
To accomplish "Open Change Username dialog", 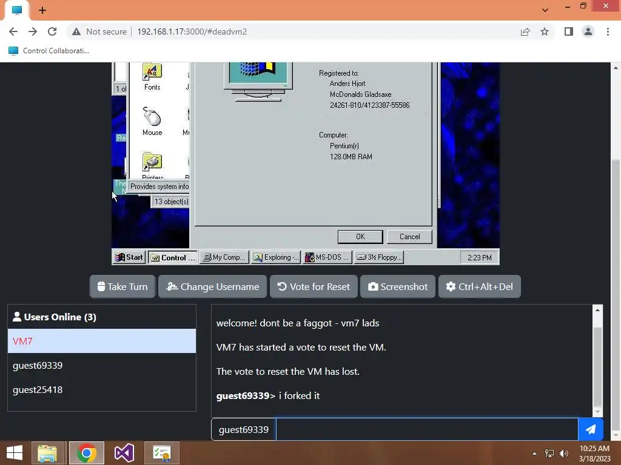I will pos(213,286).
